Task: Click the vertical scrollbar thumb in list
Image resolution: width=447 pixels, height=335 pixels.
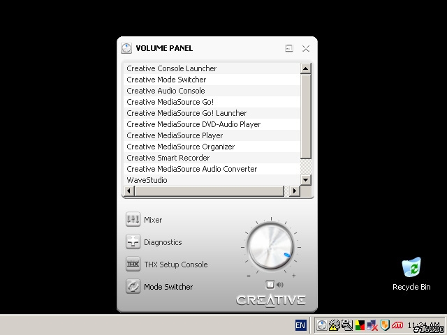Action: (306, 117)
